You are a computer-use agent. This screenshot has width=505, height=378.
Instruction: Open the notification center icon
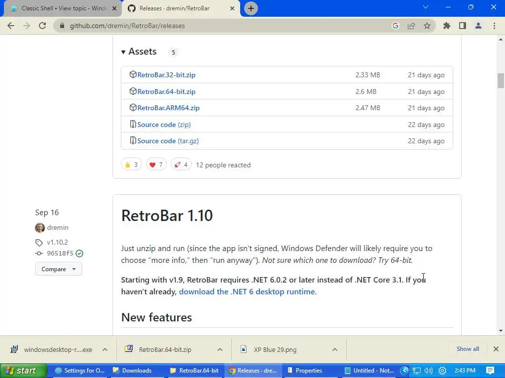(490, 371)
